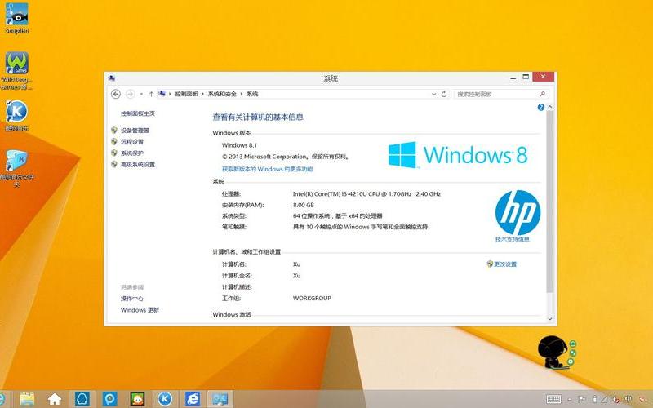Click the system icon in title bar

[111, 78]
